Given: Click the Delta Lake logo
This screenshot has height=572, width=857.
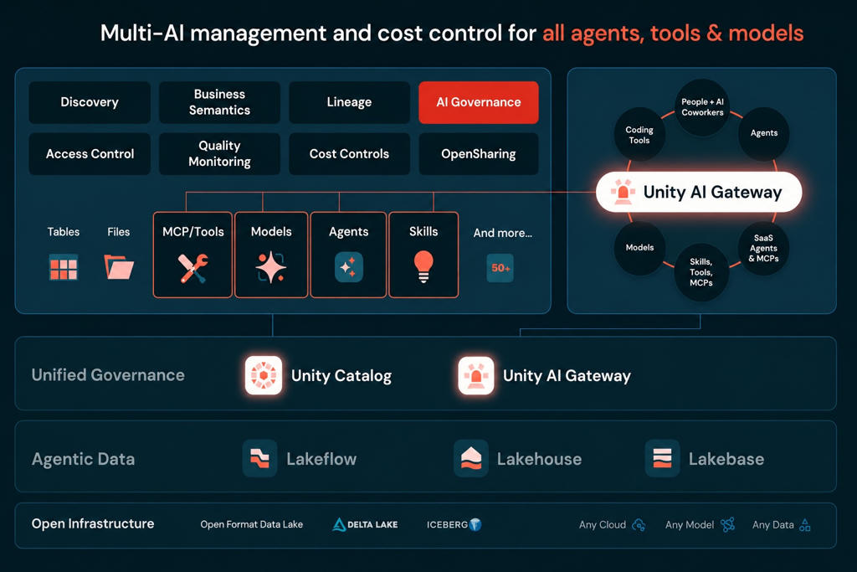Looking at the screenshot, I should (365, 524).
